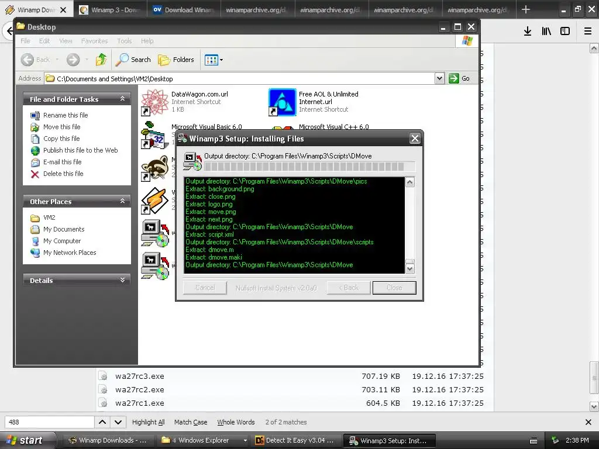Collapse the File and Folder Tasks panel
The width and height of the screenshot is (599, 449).
point(122,99)
